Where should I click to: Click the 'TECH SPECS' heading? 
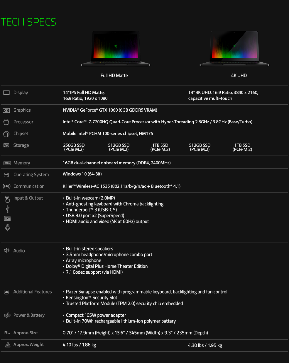tap(28, 22)
